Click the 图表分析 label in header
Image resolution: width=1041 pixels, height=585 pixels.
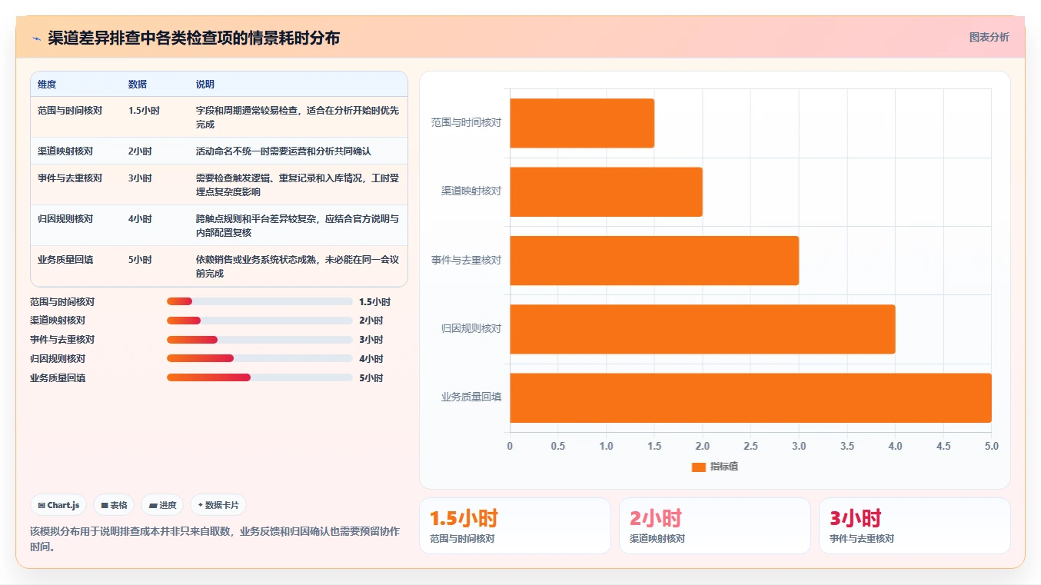click(989, 37)
